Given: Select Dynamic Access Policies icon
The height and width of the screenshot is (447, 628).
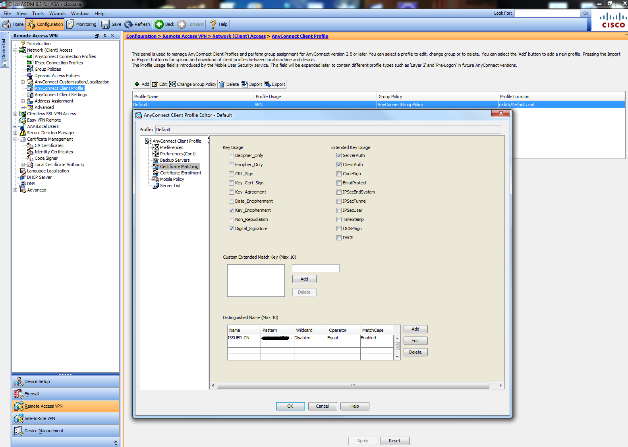Looking at the screenshot, I should [30, 75].
